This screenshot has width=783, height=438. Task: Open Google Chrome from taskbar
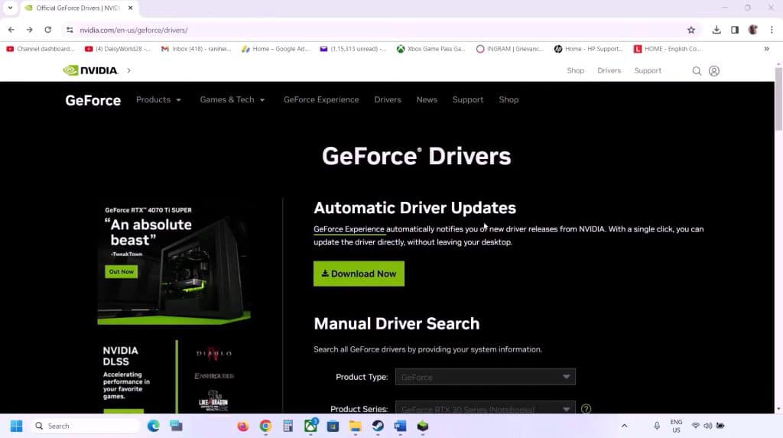coord(265,426)
